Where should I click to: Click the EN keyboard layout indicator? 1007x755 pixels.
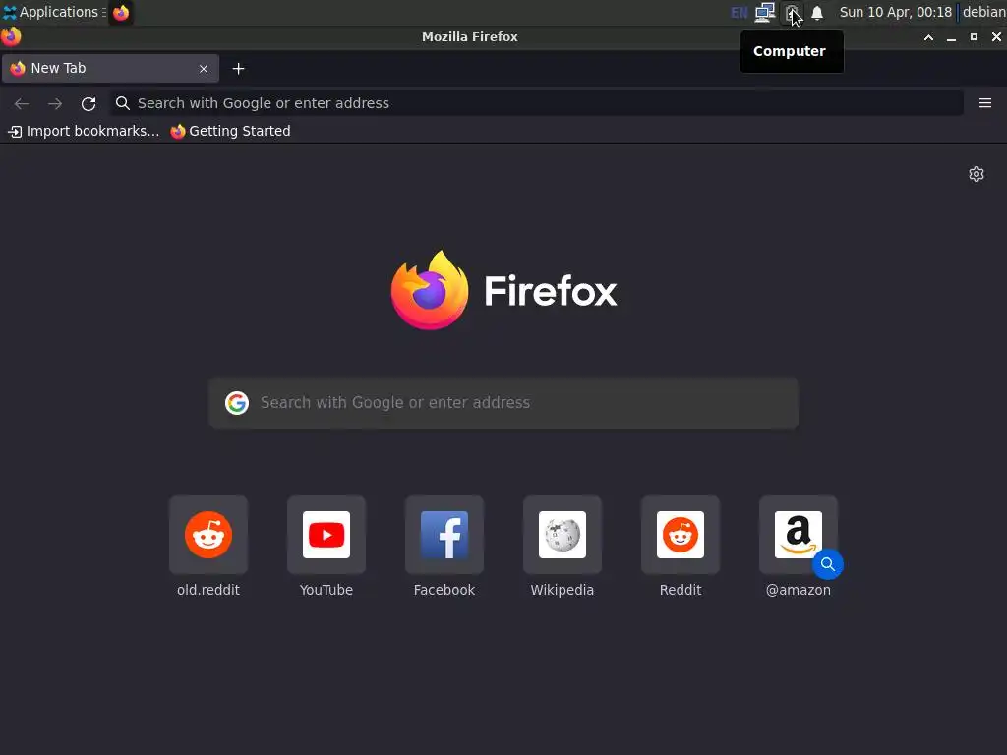[740, 12]
